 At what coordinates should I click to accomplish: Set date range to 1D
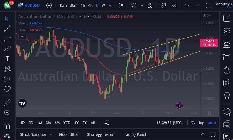22,123
